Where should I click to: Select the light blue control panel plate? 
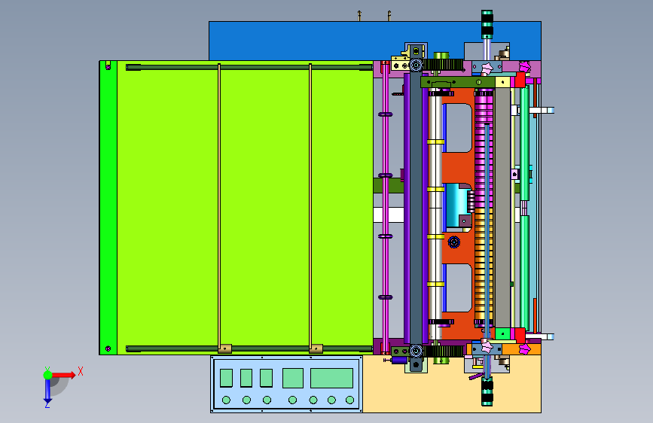286,384
